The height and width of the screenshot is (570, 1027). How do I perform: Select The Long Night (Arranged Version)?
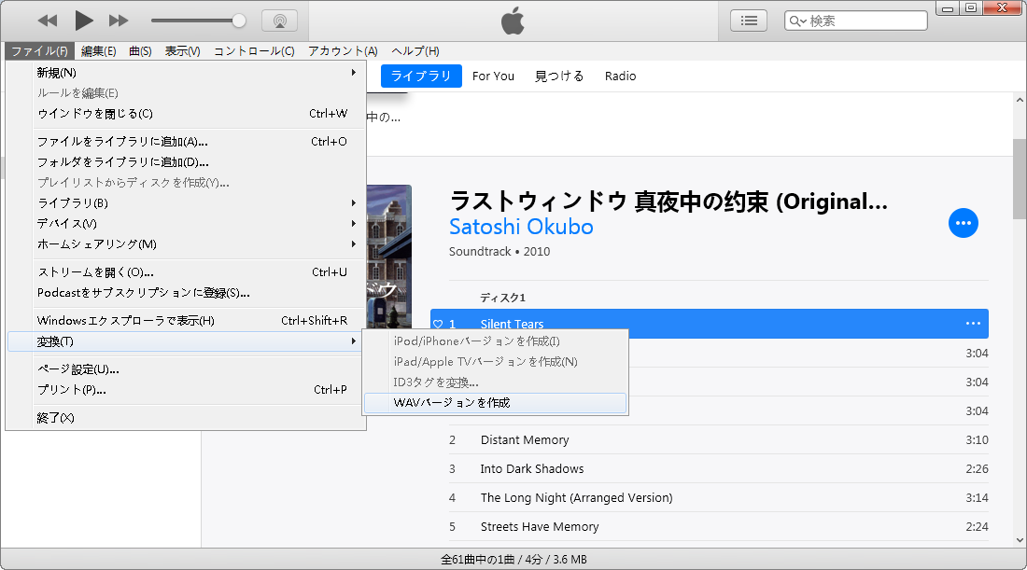[719, 497]
